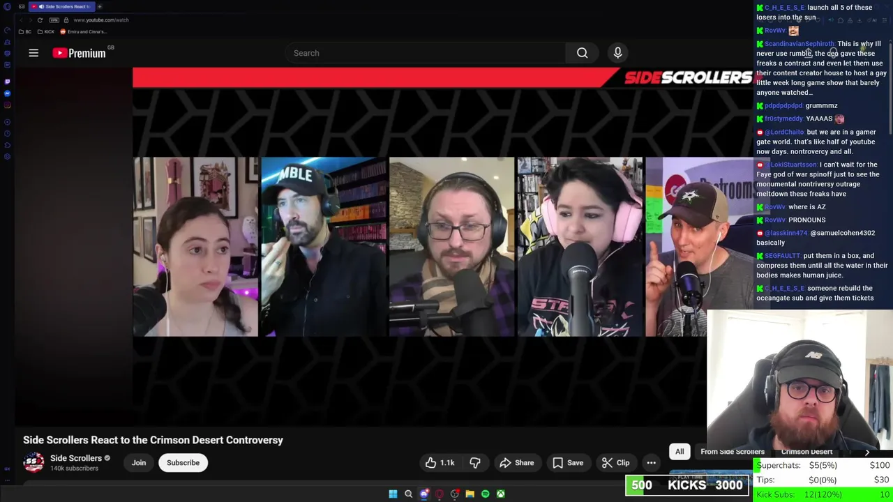Click chat username LokiStuartsson

pos(790,165)
